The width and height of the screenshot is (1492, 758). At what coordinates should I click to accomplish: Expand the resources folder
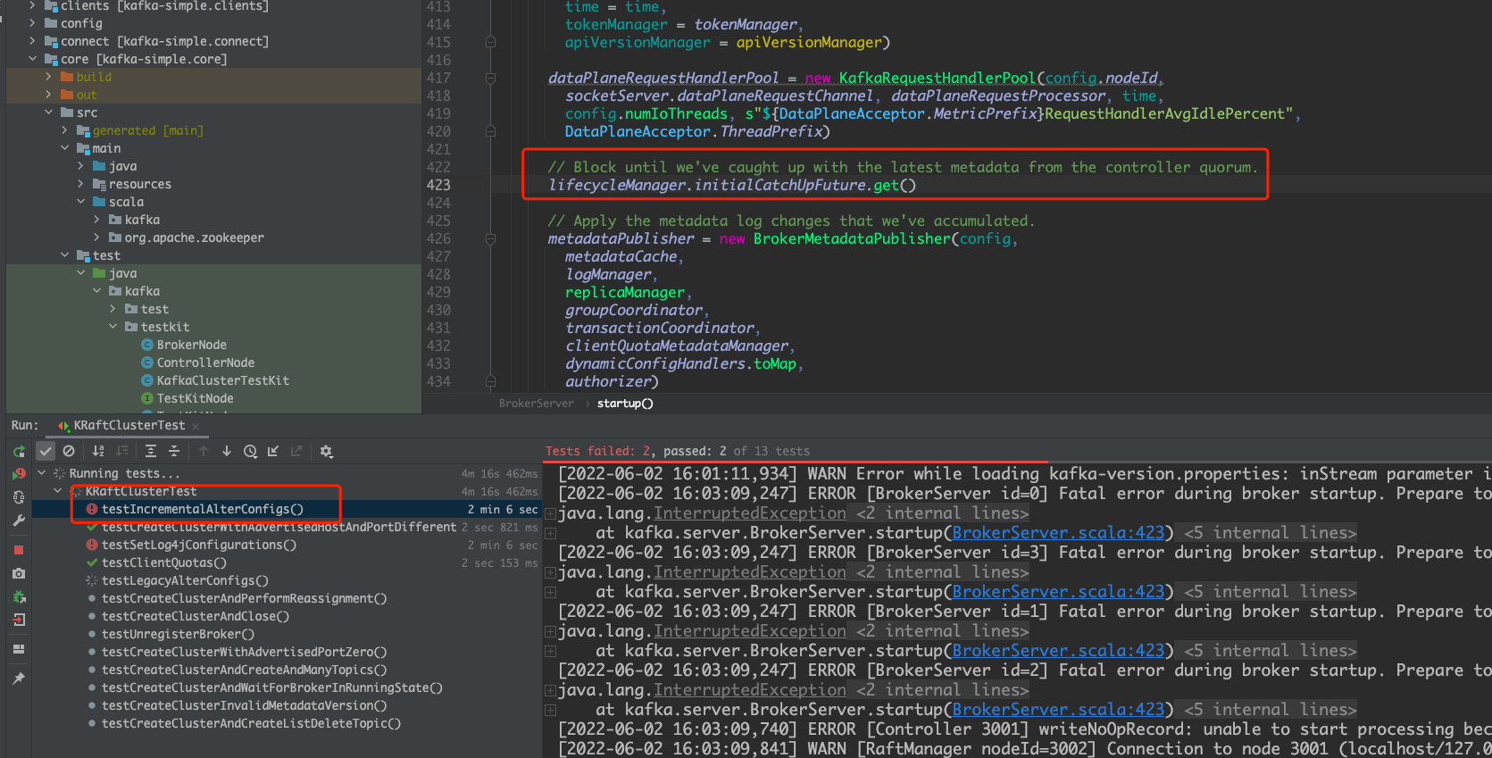click(81, 184)
